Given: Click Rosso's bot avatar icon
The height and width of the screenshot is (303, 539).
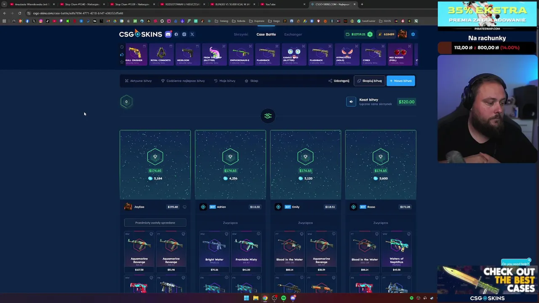Looking at the screenshot, I should pyautogui.click(x=353, y=207).
